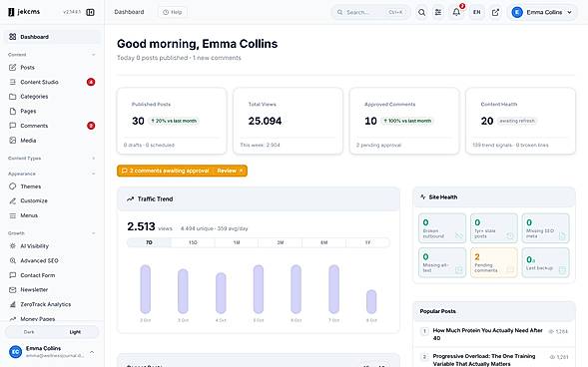This screenshot has height=367, width=588.
Task: Collapse the Appearance sidebar section
Action: point(94,174)
